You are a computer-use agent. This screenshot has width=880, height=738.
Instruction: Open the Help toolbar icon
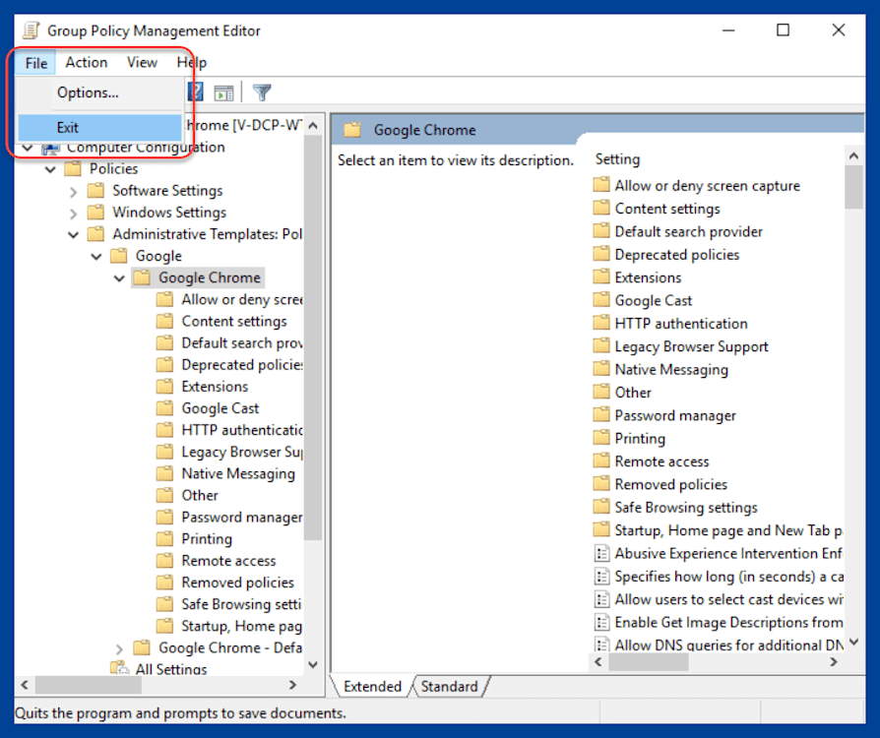195,92
